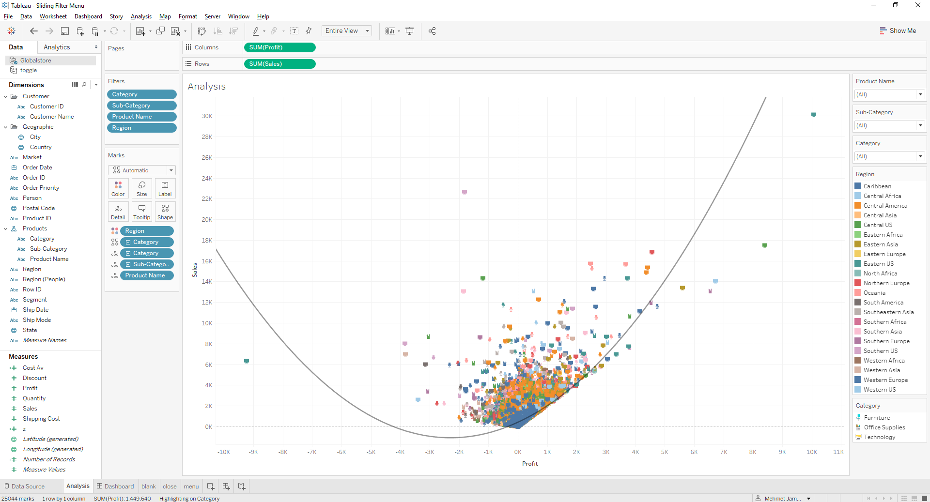Click the Central US legend color swatch
Image resolution: width=930 pixels, height=502 pixels.
(858, 225)
